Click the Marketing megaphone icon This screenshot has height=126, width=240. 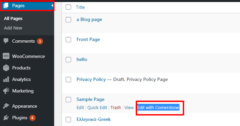coord(6,91)
